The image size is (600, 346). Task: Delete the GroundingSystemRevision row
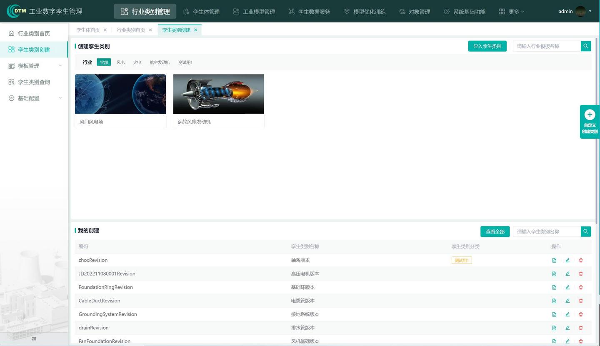pos(581,314)
